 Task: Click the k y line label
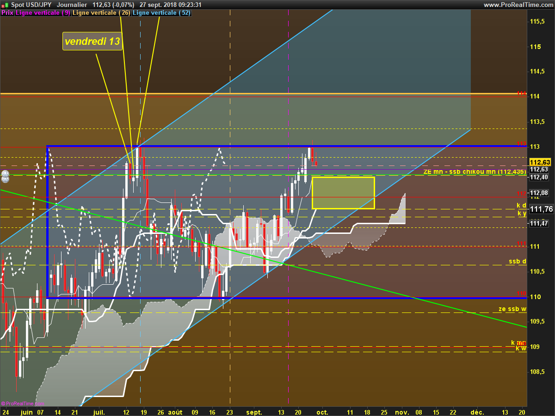(x=522, y=213)
